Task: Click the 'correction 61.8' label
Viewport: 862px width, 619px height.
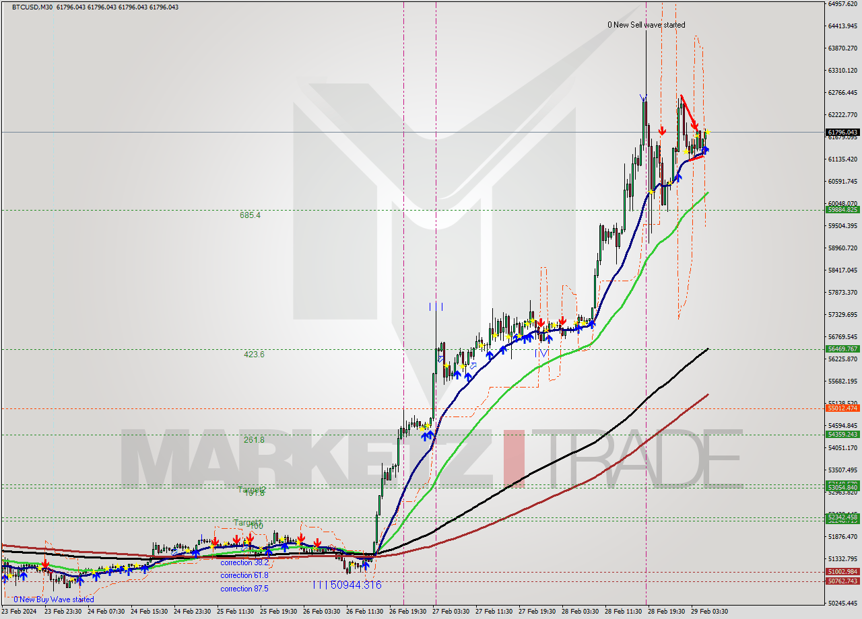Action: tap(244, 575)
